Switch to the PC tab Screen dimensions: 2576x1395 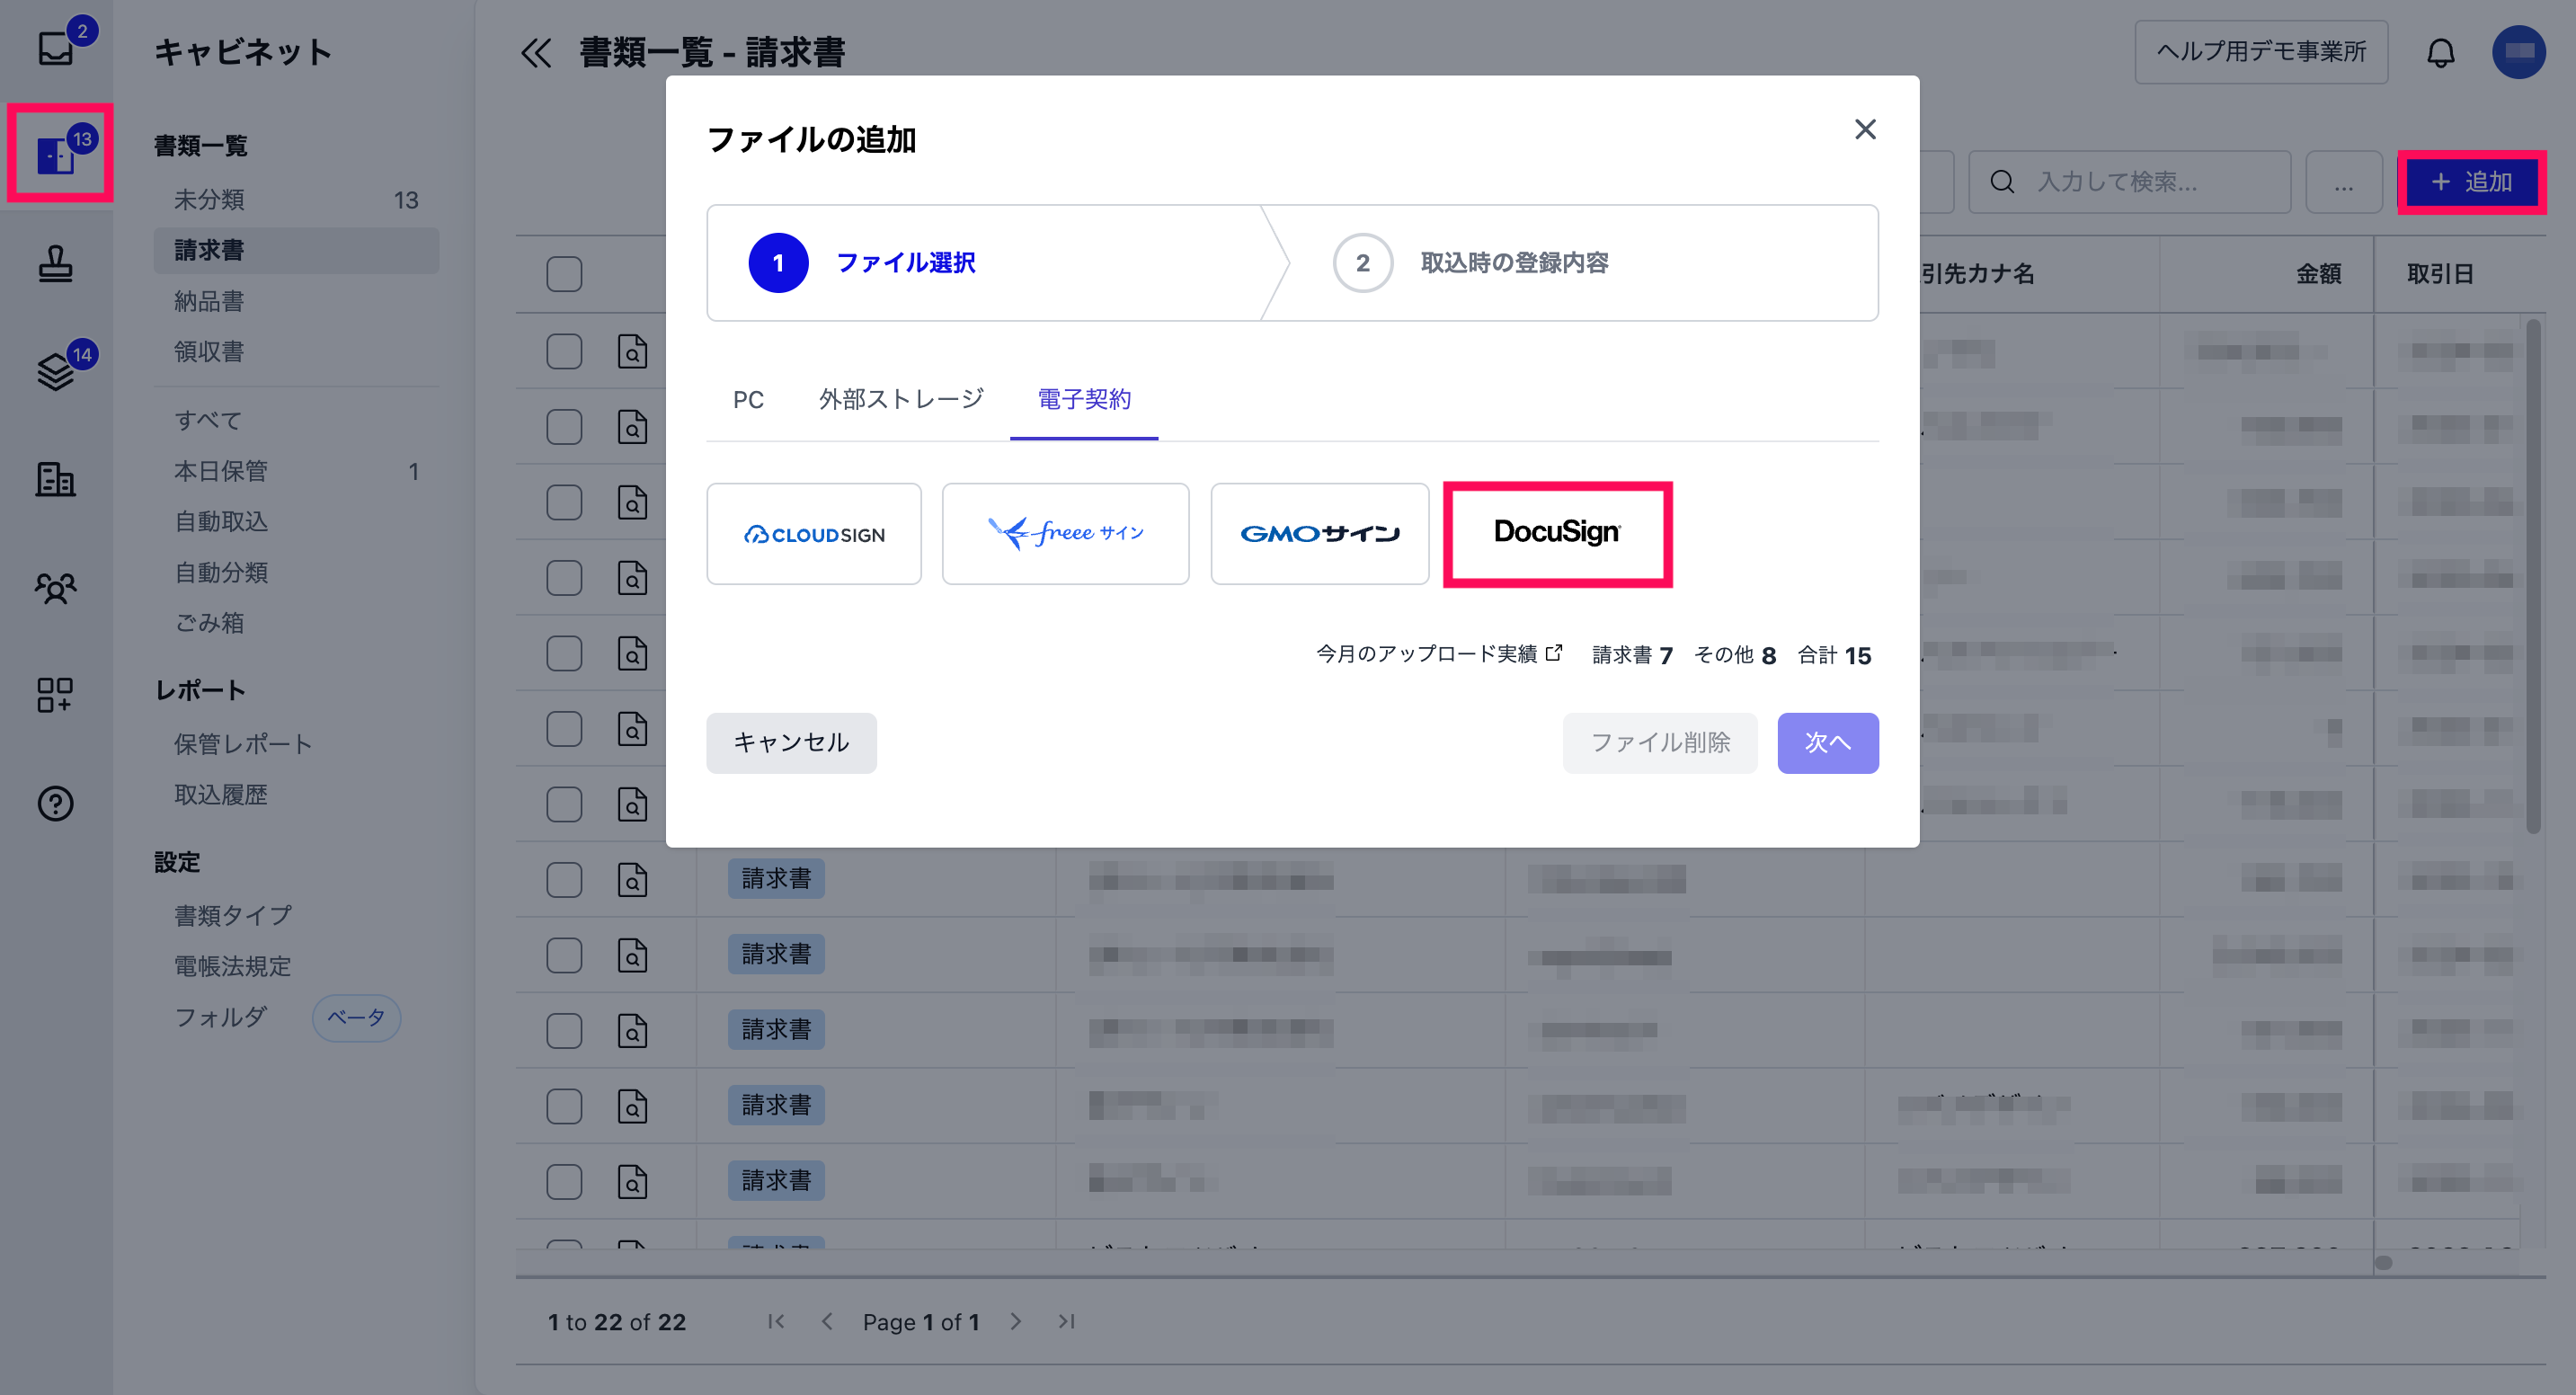[x=748, y=400]
